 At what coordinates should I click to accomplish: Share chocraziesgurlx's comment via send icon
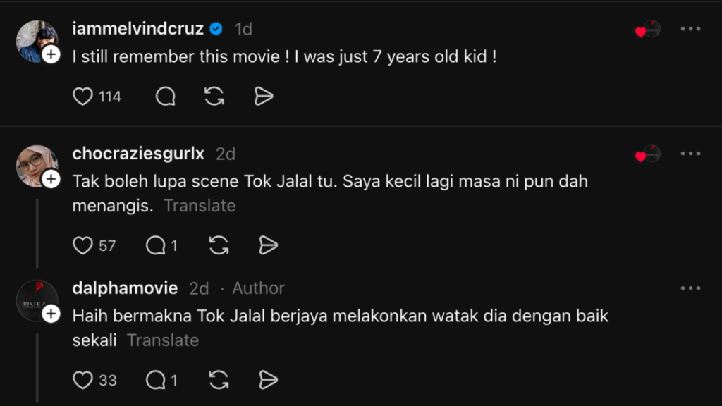[269, 245]
